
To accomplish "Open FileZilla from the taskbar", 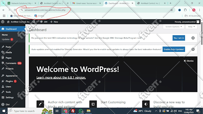I will coord(73,111).
